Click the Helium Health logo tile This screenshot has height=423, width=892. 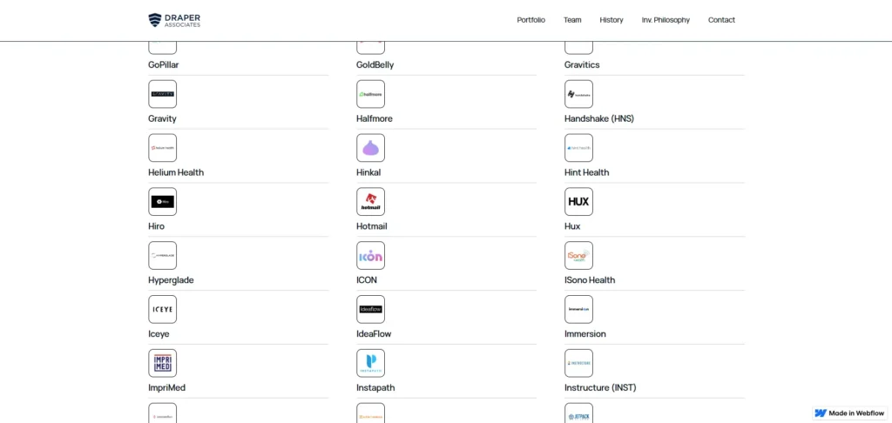pyautogui.click(x=163, y=148)
